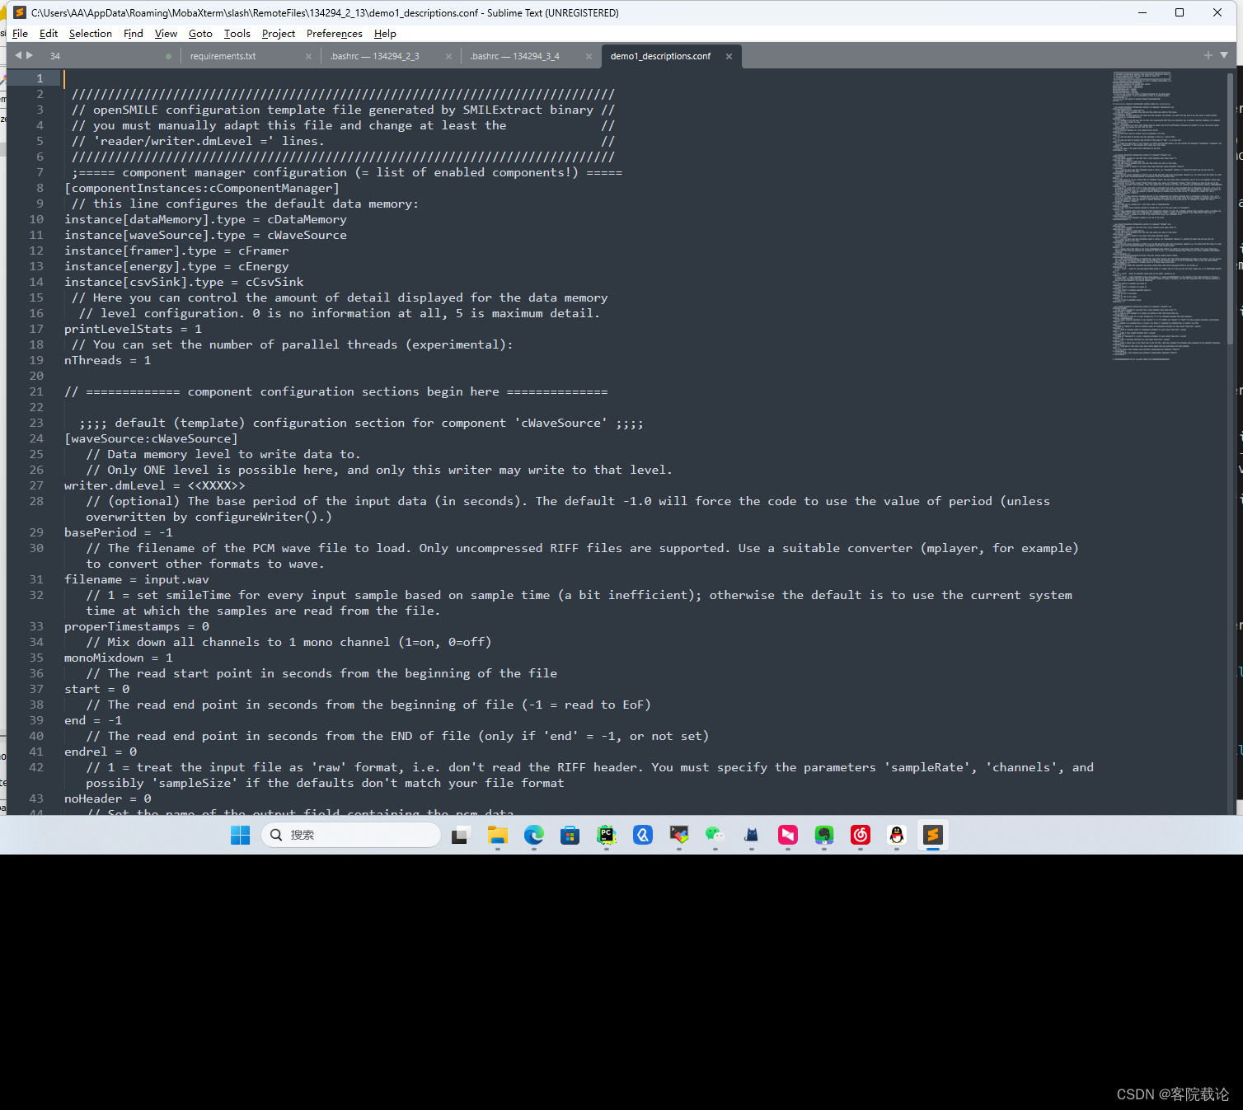Open WeChat from taskbar

pyautogui.click(x=715, y=835)
